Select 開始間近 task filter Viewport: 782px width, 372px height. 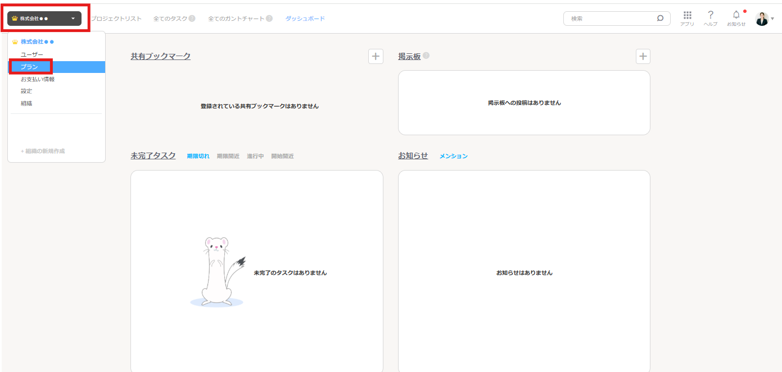pyautogui.click(x=282, y=156)
